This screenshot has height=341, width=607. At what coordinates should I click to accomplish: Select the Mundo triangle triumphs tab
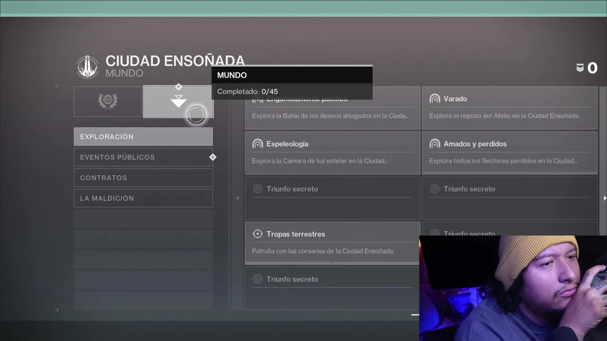(178, 101)
